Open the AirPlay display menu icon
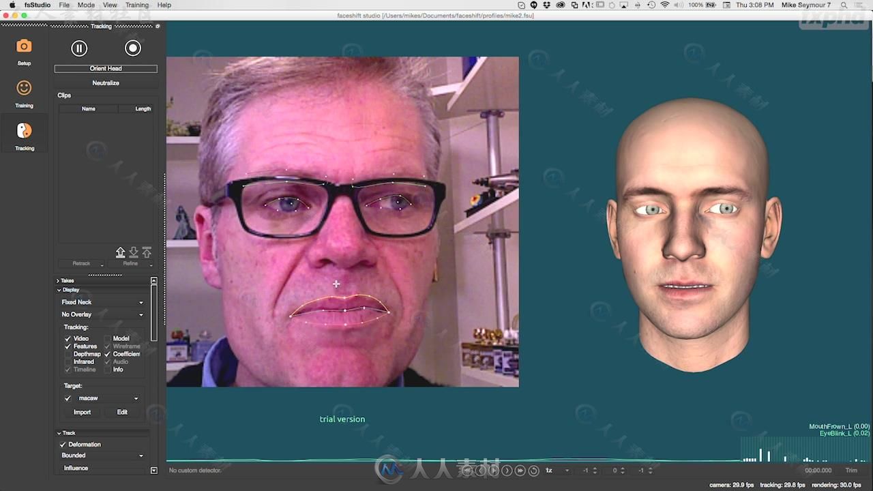The image size is (873, 491). [624, 5]
